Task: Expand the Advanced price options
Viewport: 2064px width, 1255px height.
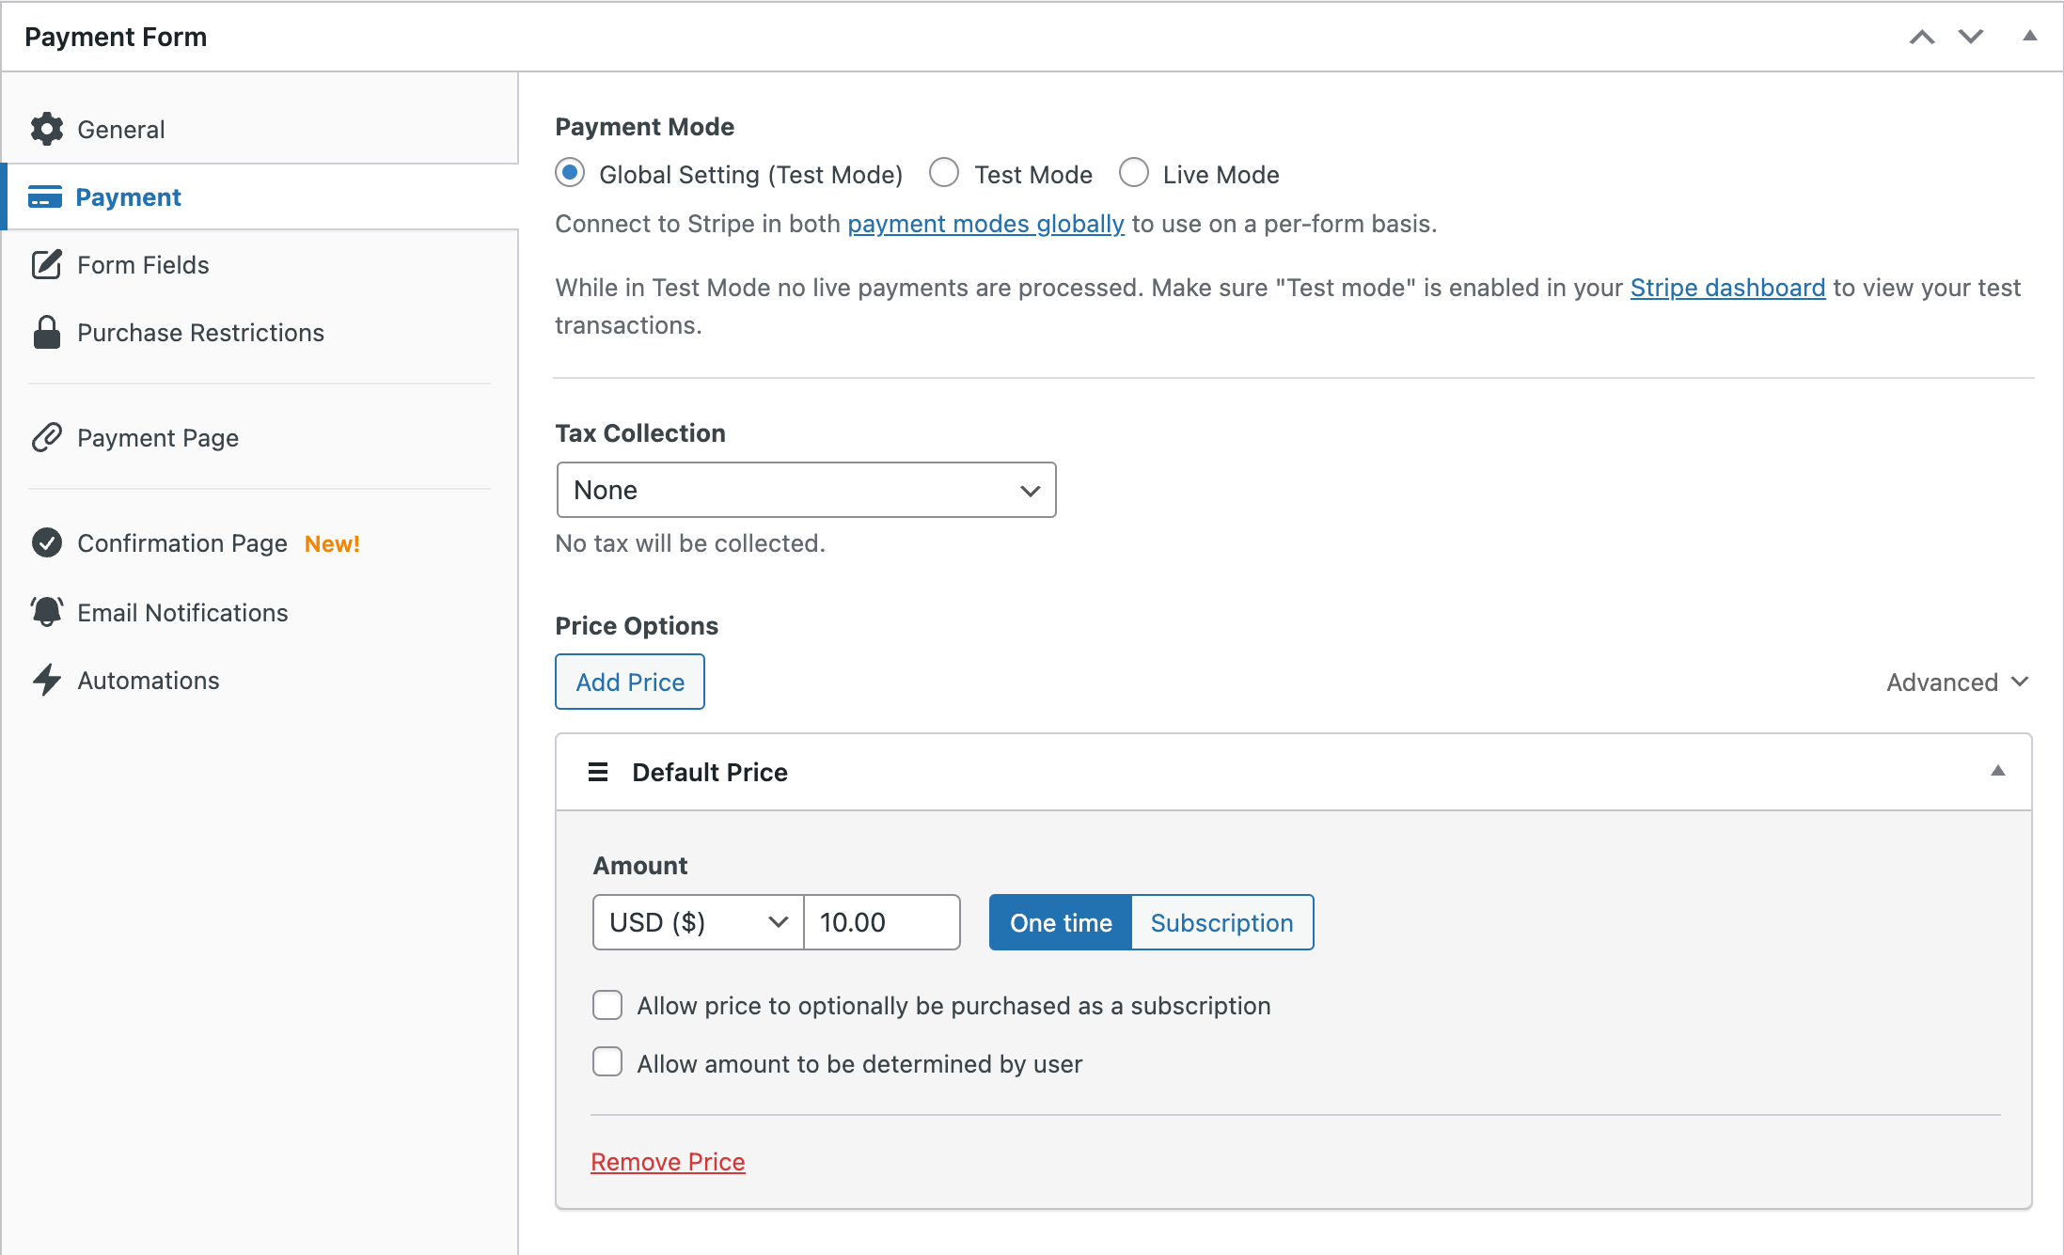Action: 1958,682
